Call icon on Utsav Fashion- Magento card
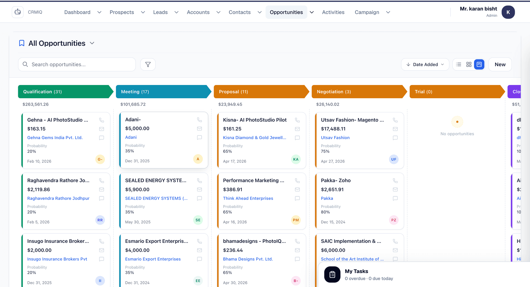530x287 pixels. point(395,120)
